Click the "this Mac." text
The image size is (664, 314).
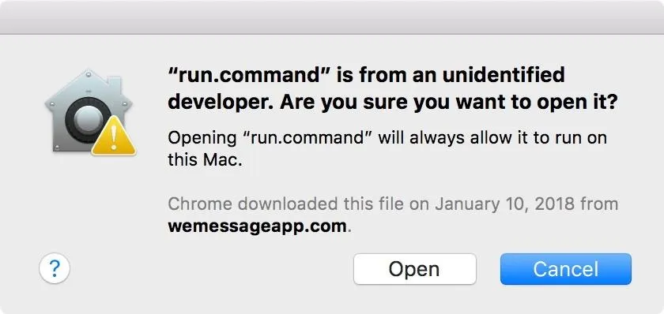[x=205, y=160]
